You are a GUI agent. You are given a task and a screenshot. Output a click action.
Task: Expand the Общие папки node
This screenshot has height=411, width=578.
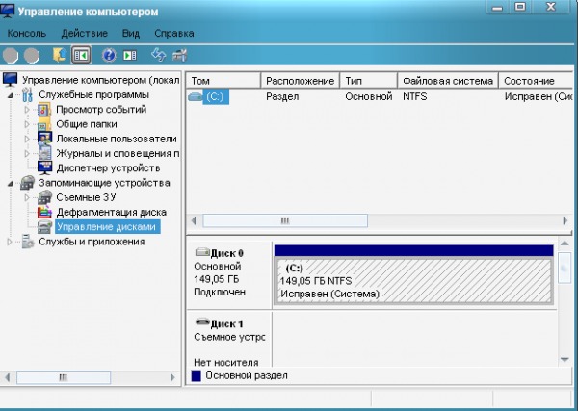tap(27, 124)
